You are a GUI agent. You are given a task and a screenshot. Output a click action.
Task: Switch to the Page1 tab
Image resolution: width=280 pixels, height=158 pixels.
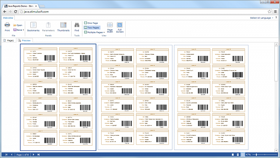9,40
